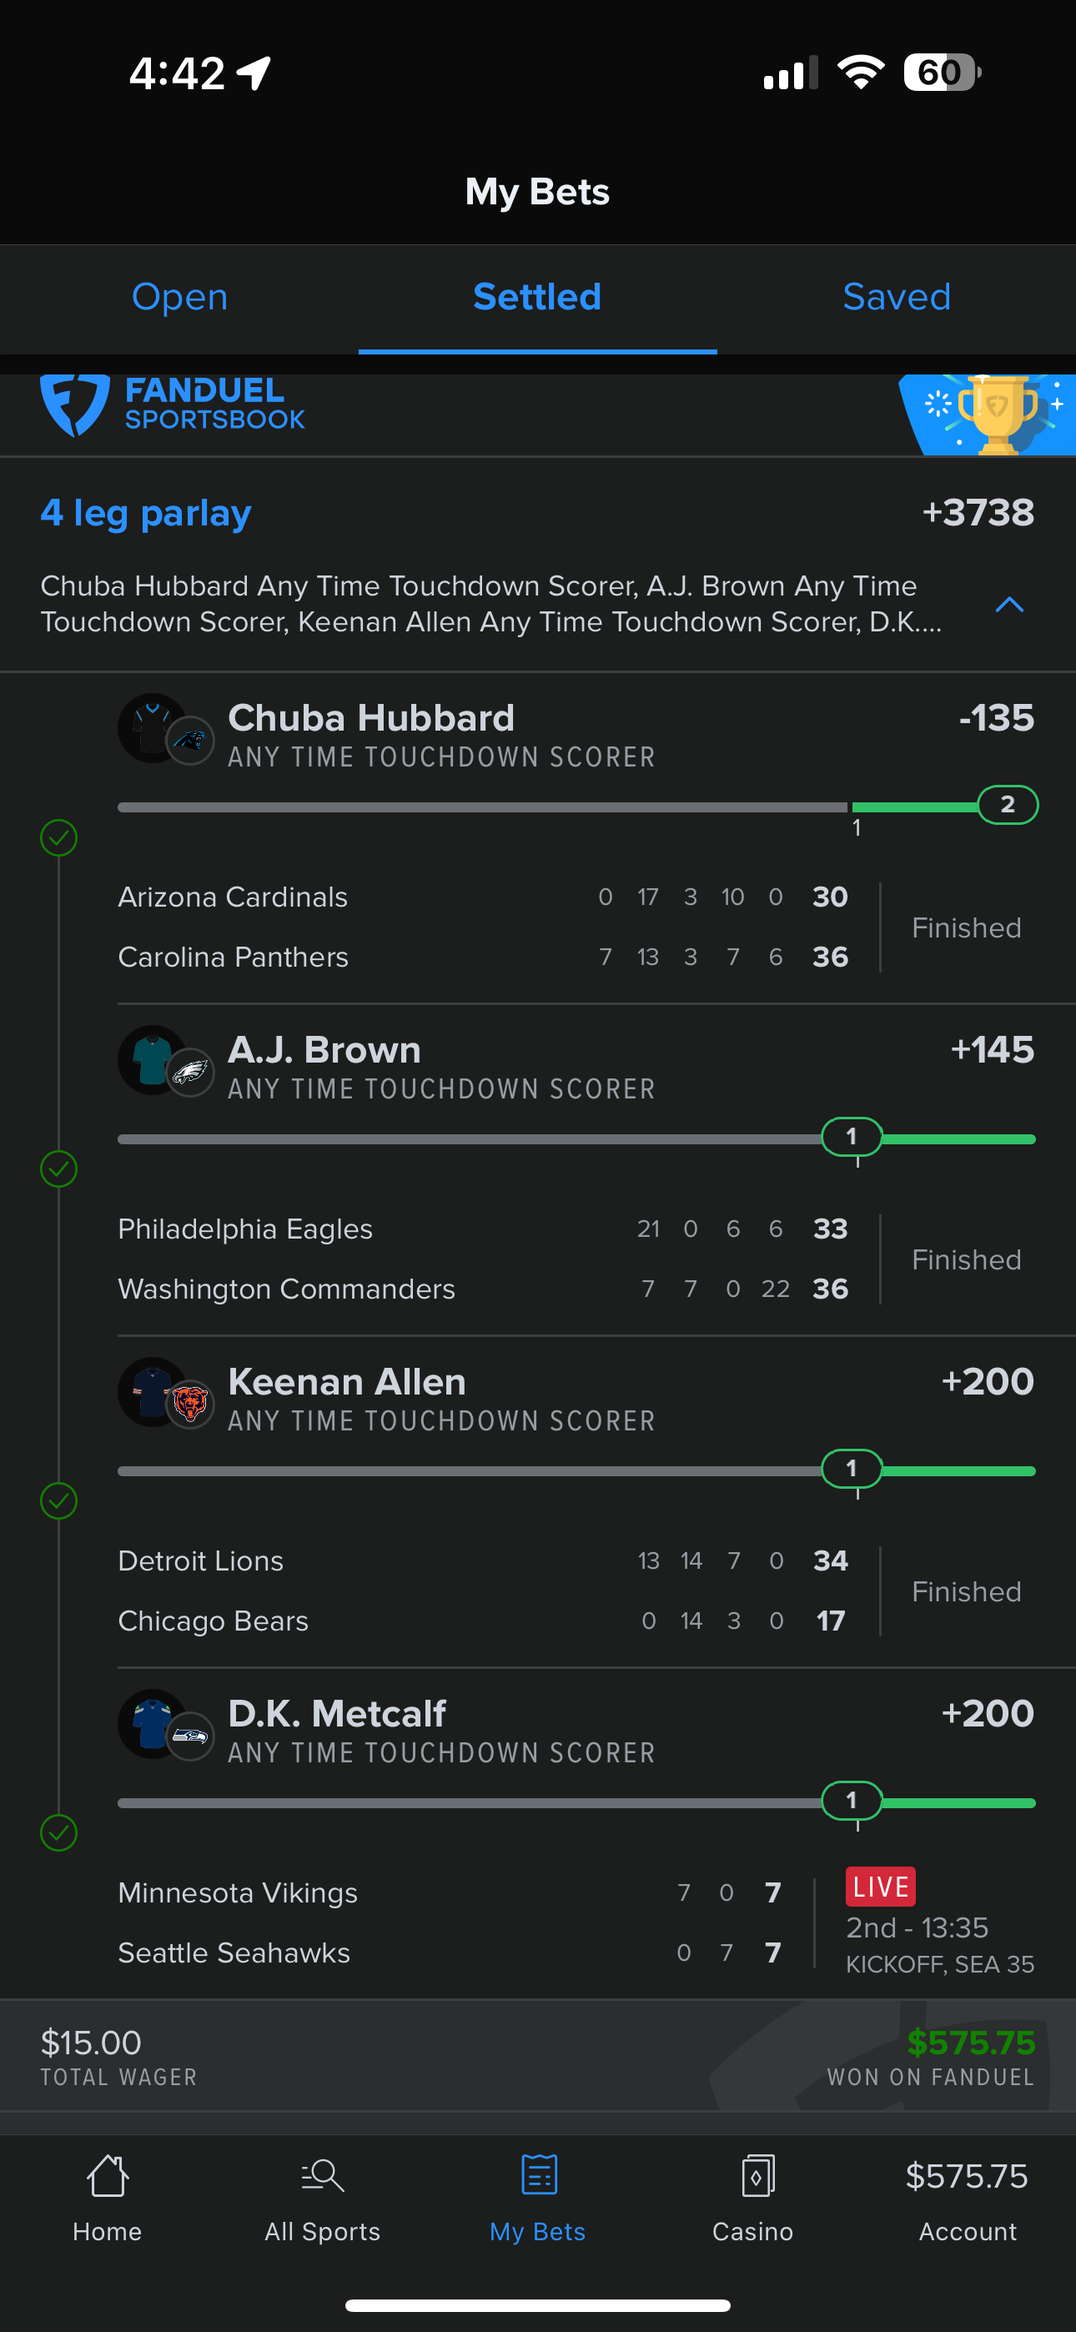Tap the Chuba Hubbard leg green checkmark
The width and height of the screenshot is (1076, 2332).
click(59, 837)
